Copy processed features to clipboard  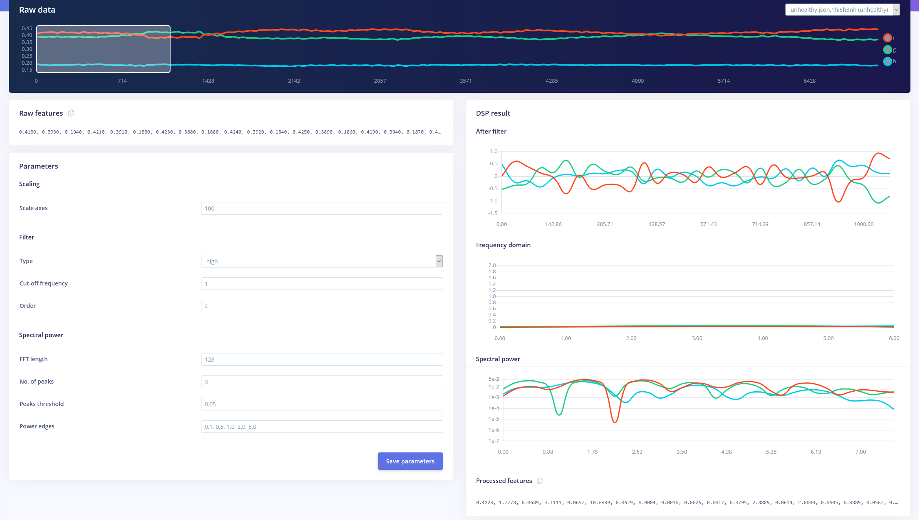[x=540, y=481]
